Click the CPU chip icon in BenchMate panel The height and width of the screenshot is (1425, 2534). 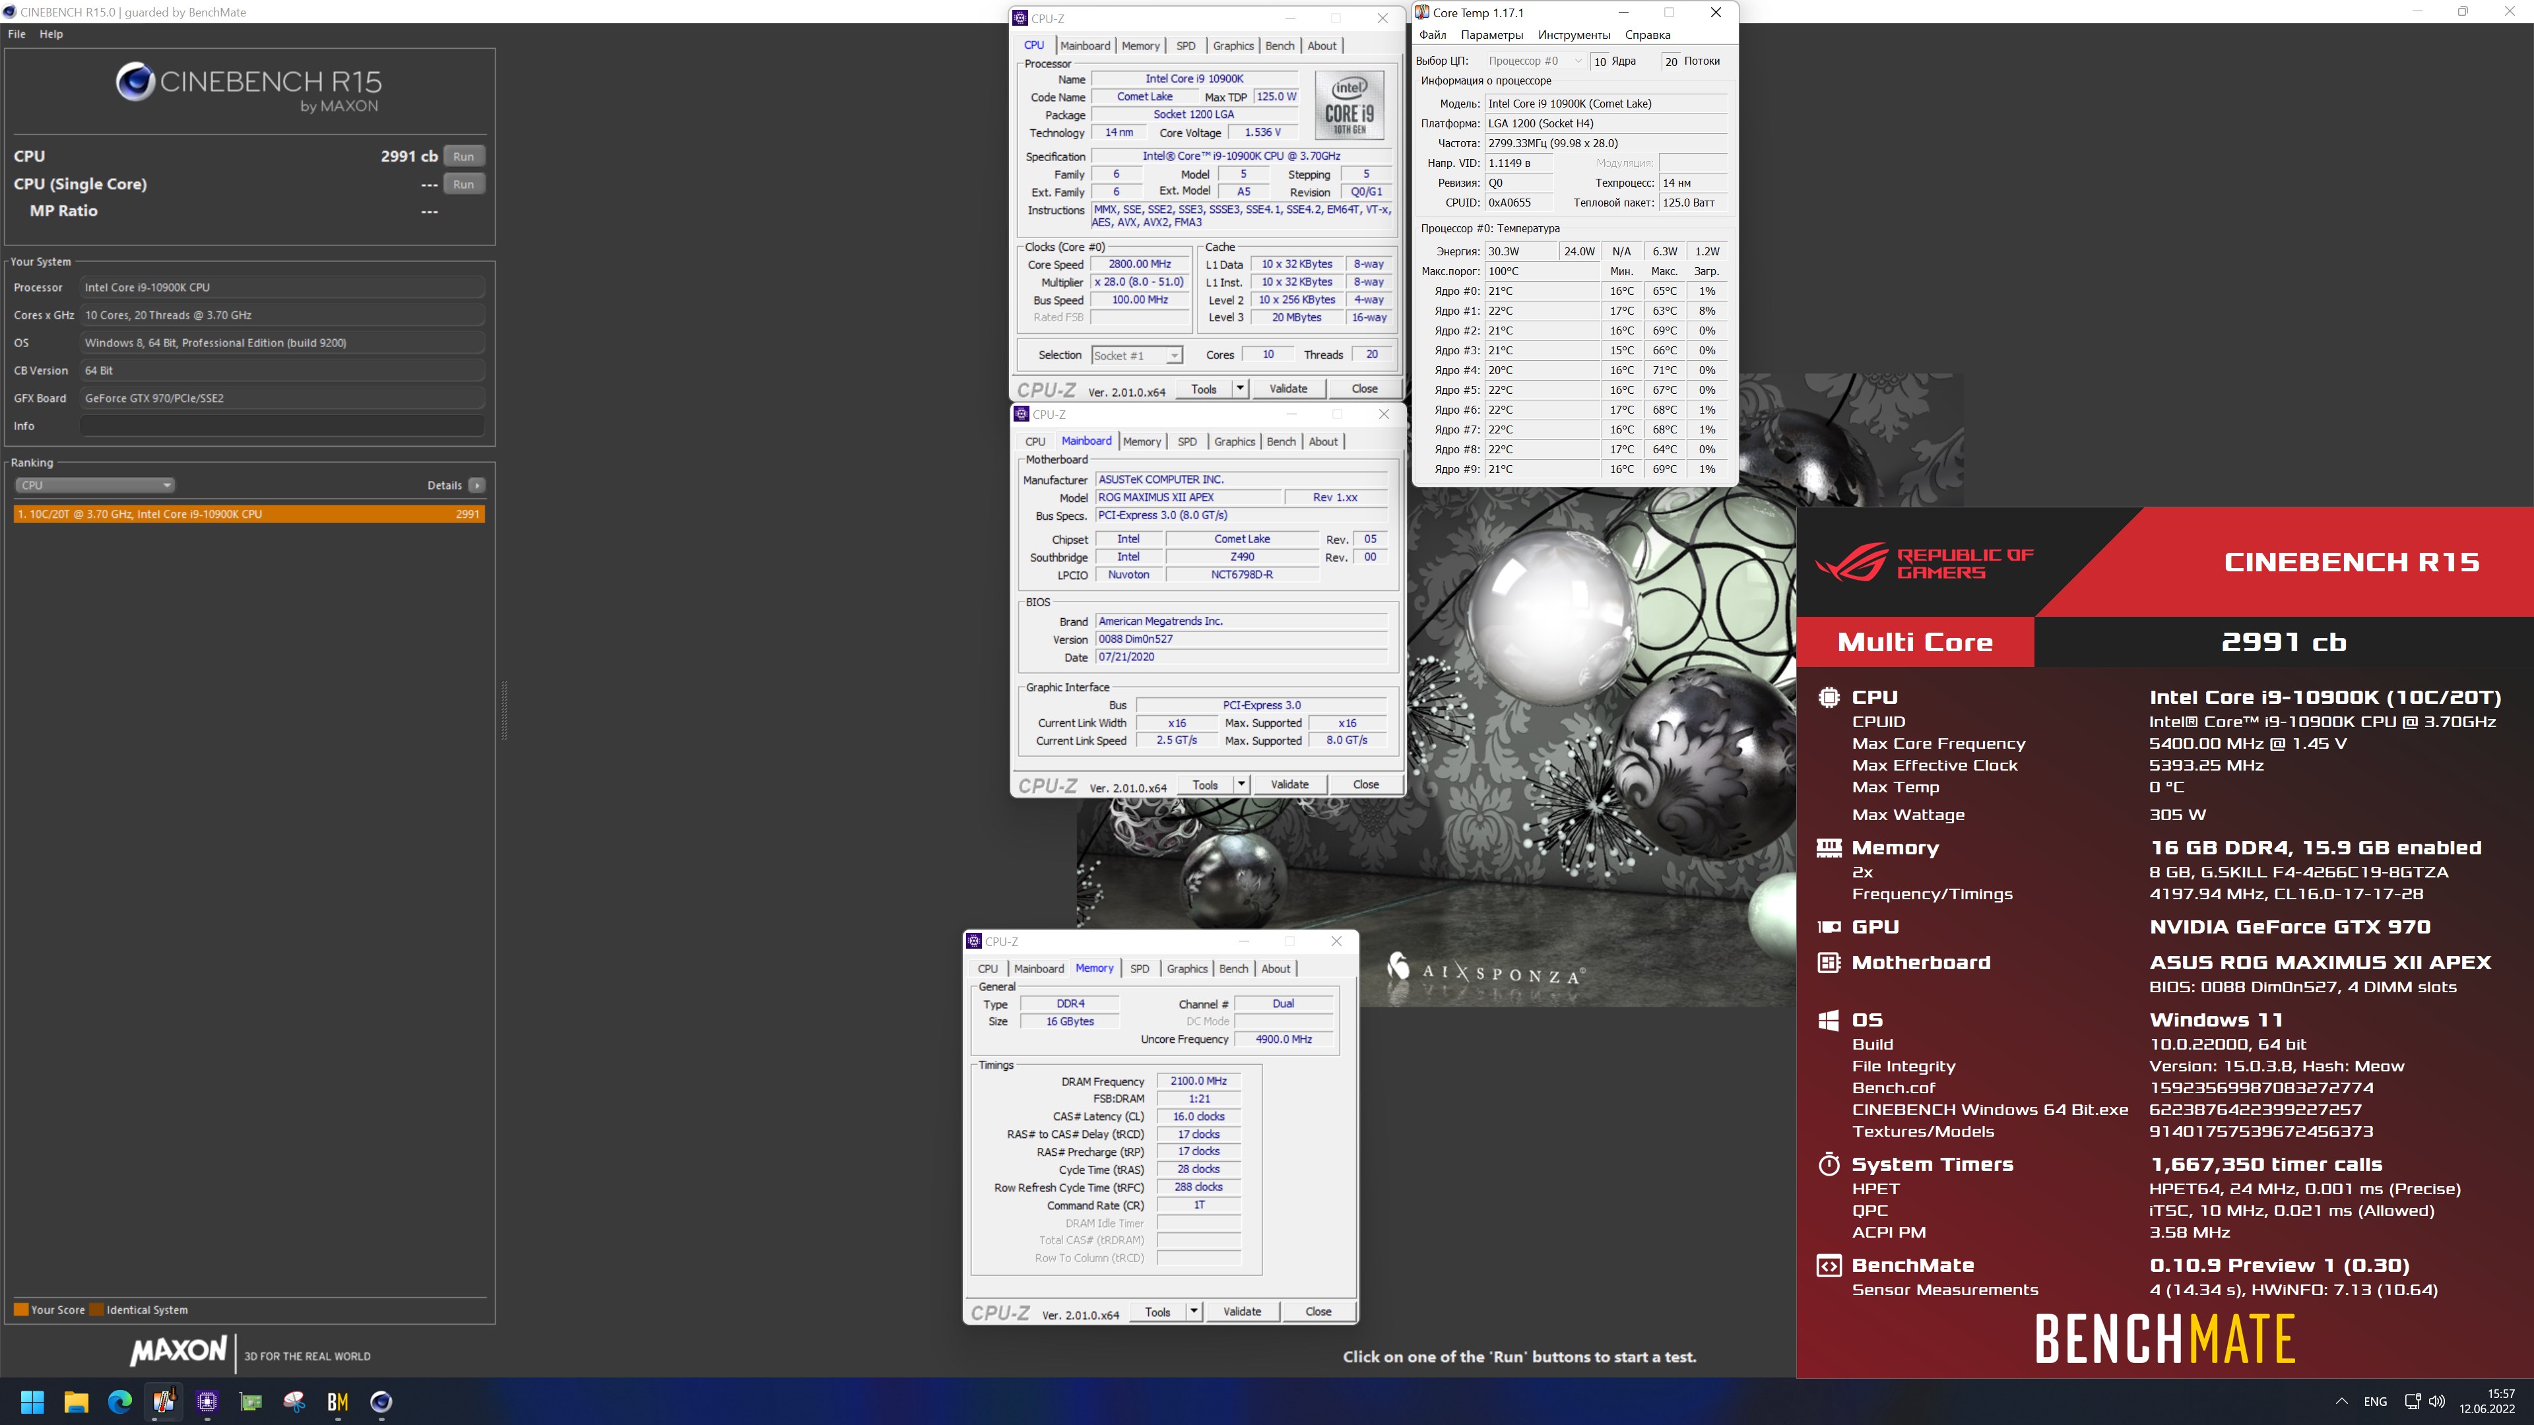click(1829, 697)
